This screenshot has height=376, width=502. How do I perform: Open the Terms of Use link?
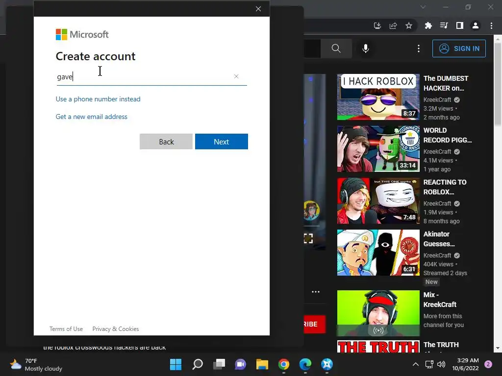[66, 329]
